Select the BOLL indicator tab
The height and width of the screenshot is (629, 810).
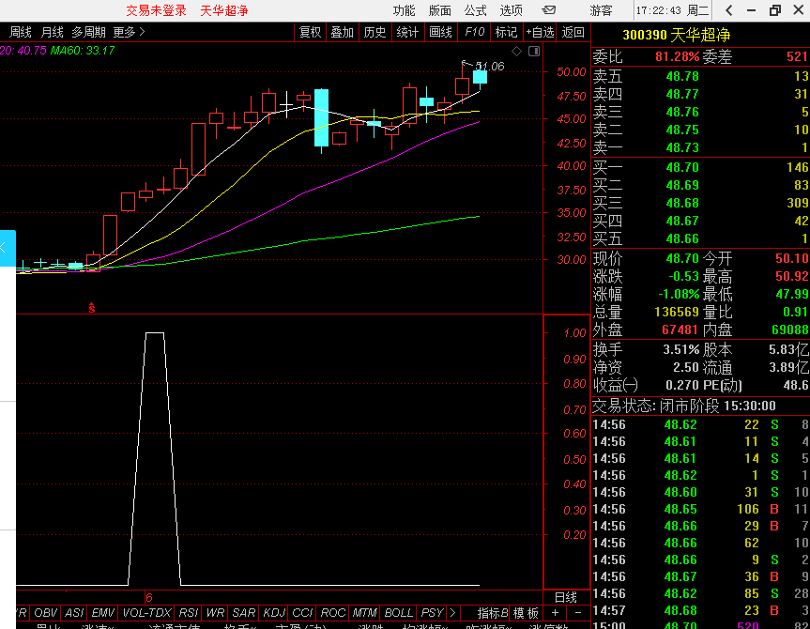(x=399, y=613)
